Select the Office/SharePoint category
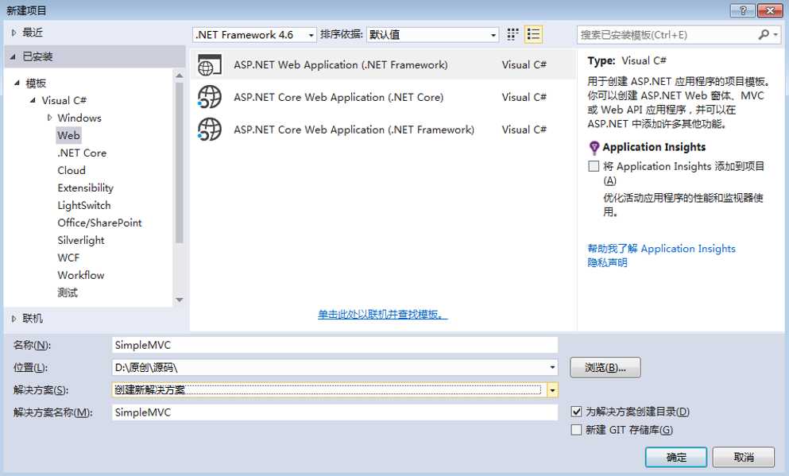The width and height of the screenshot is (789, 476). point(99,223)
